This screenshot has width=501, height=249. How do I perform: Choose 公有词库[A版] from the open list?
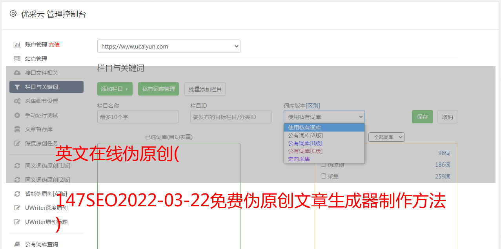coord(324,135)
